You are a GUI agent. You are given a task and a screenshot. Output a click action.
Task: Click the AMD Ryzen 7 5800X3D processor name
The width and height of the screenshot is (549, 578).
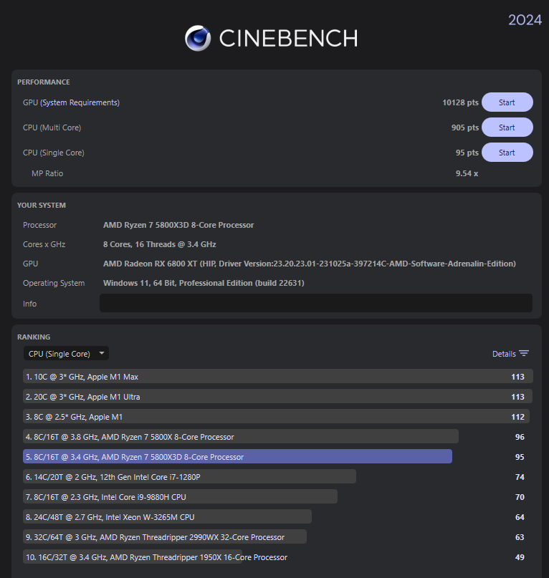(178, 225)
